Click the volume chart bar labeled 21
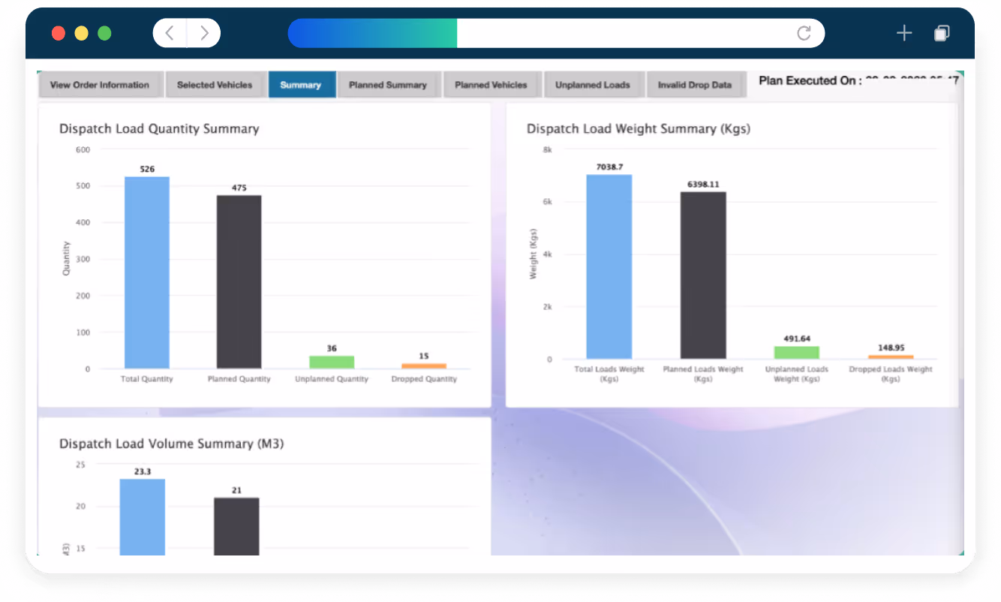1001x602 pixels. 236,526
